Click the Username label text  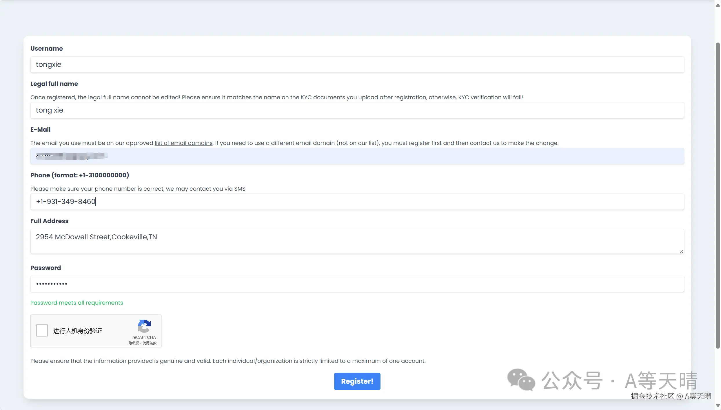pyautogui.click(x=46, y=49)
